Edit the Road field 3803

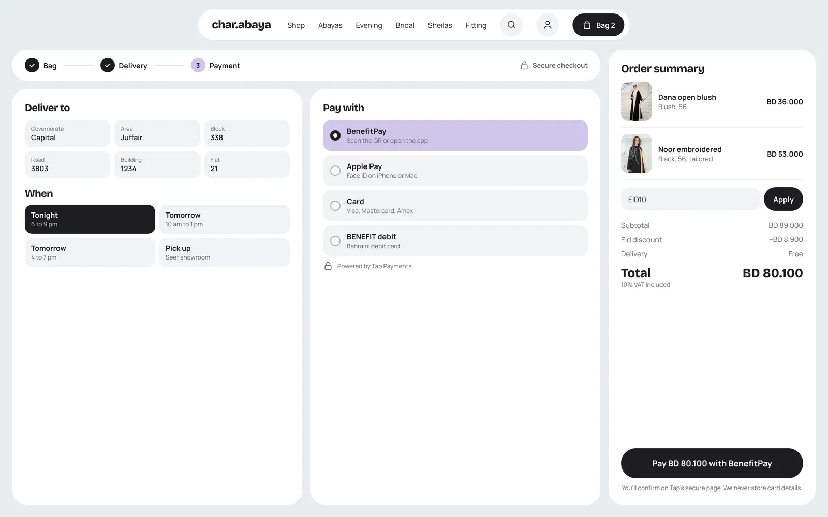pos(67,164)
